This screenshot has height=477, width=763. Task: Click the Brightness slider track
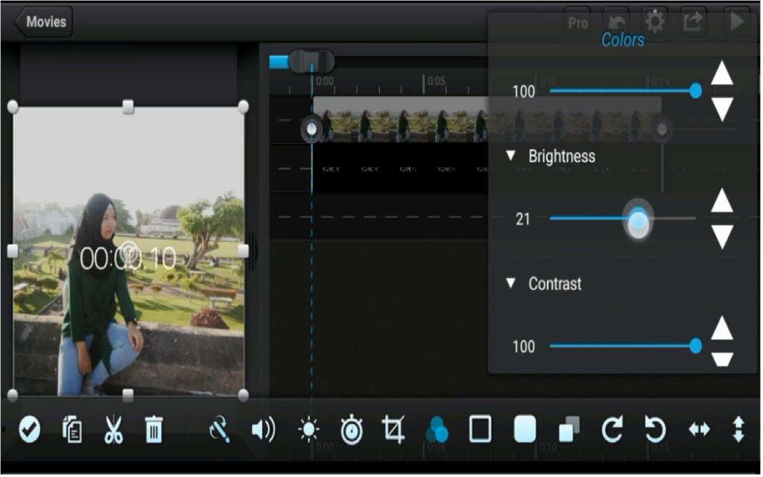click(x=623, y=218)
